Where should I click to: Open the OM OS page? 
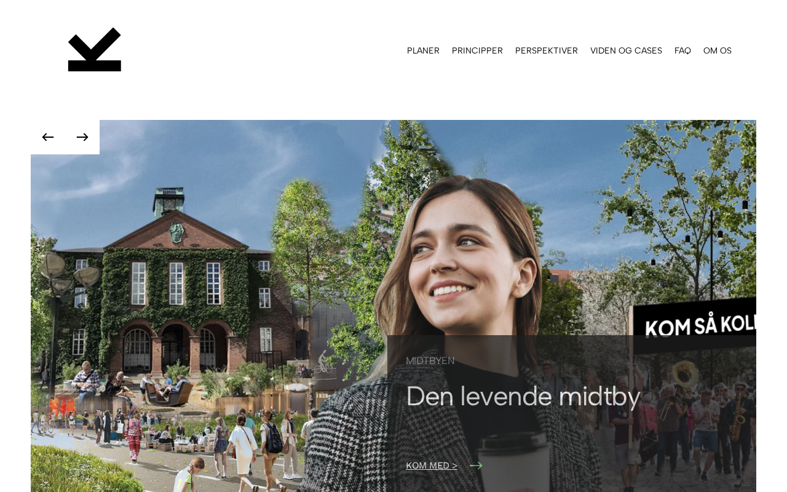pyautogui.click(x=718, y=50)
